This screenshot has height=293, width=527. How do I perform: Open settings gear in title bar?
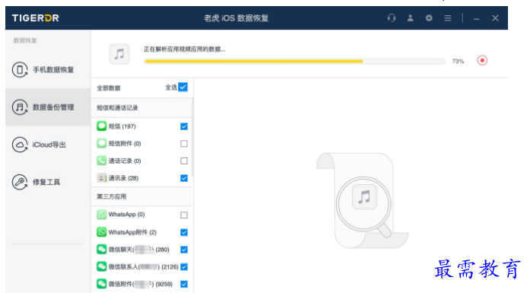pos(429,18)
